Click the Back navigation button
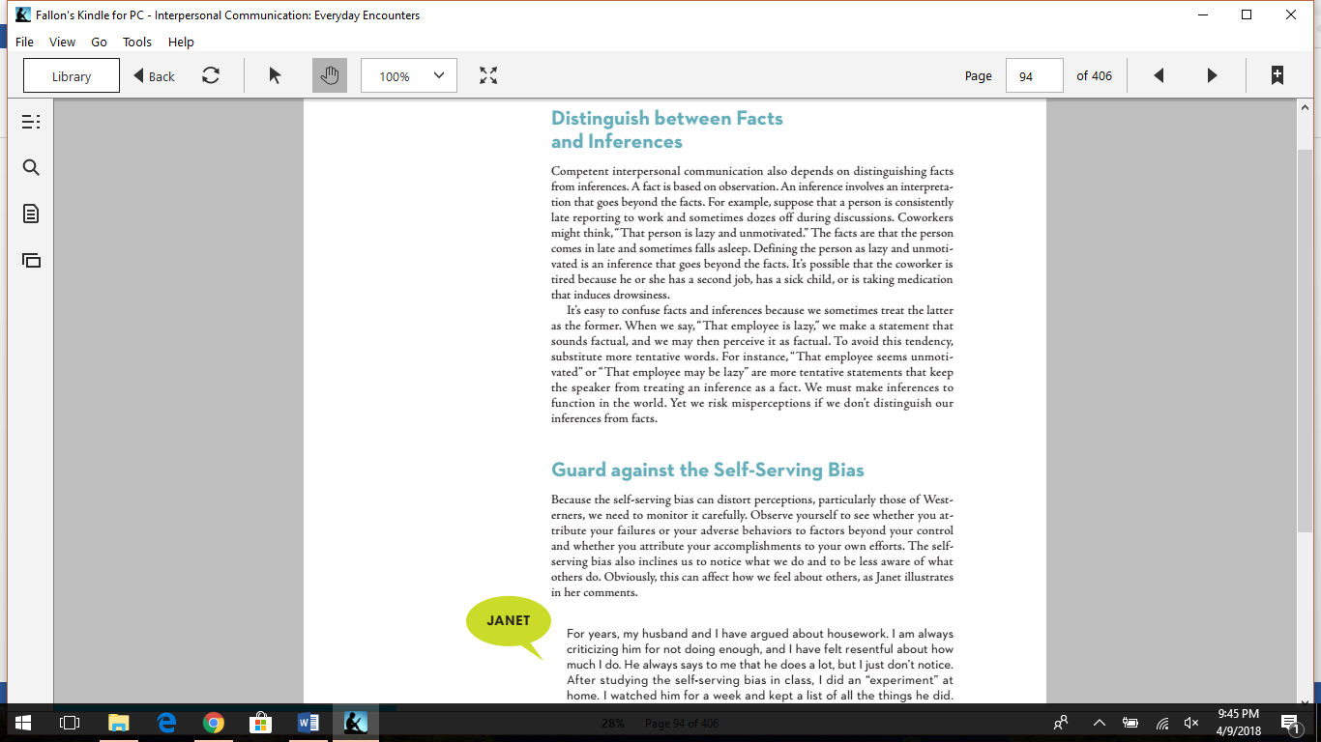 153,74
